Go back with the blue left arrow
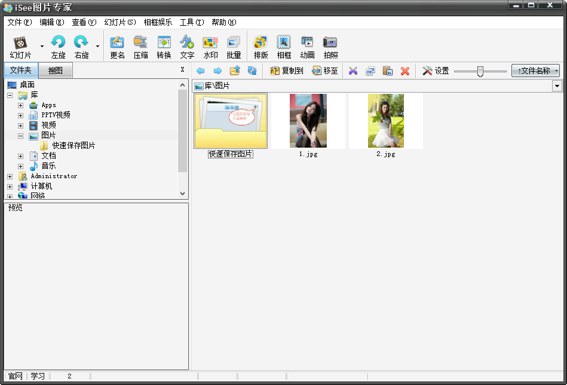 point(200,71)
